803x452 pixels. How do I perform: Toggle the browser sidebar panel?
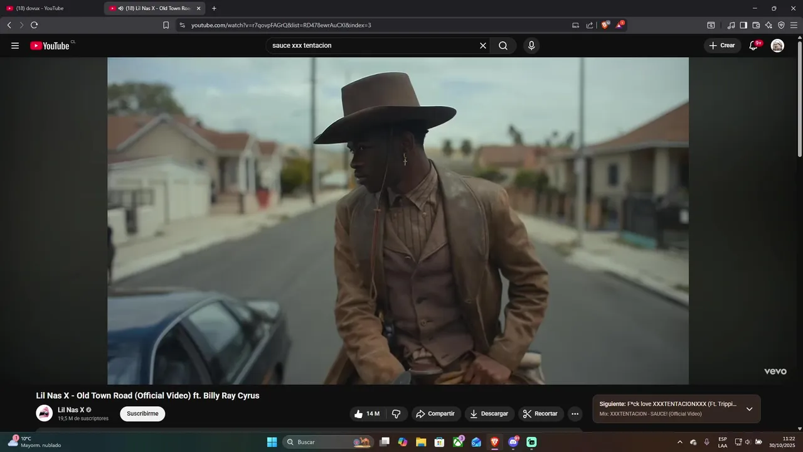pos(743,25)
